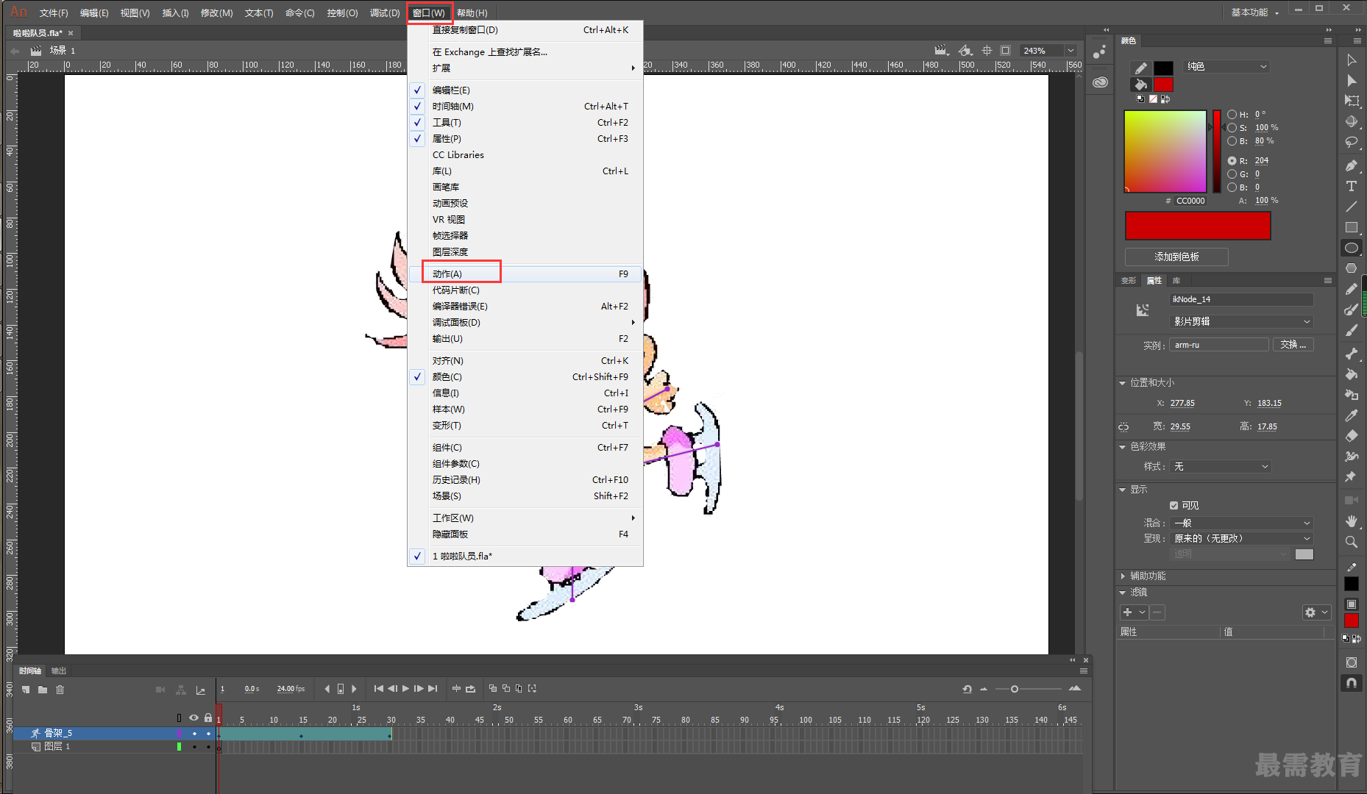The image size is (1367, 794).
Task: Select the Text tool
Action: point(1352,186)
